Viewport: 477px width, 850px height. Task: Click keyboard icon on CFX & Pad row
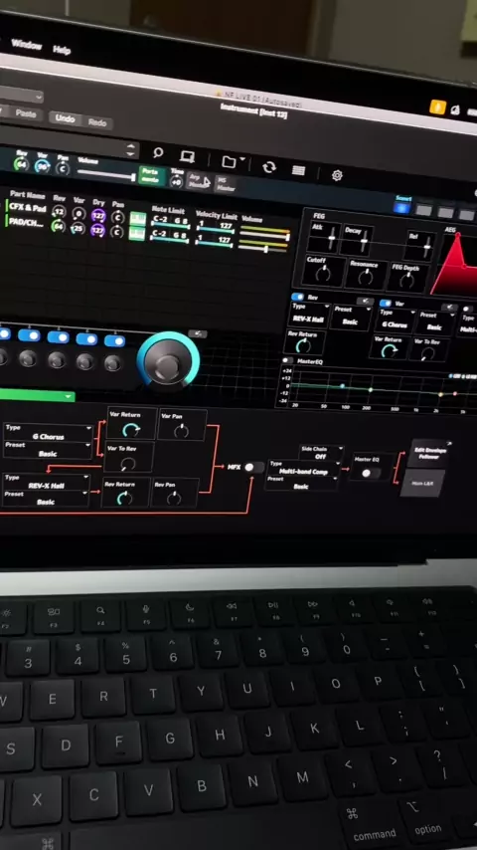137,218
